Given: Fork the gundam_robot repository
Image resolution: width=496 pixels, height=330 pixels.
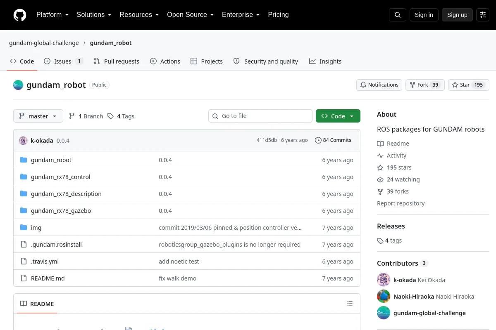Looking at the screenshot, I should 425,85.
